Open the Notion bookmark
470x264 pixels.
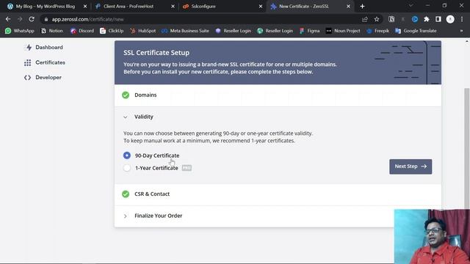pos(52,31)
